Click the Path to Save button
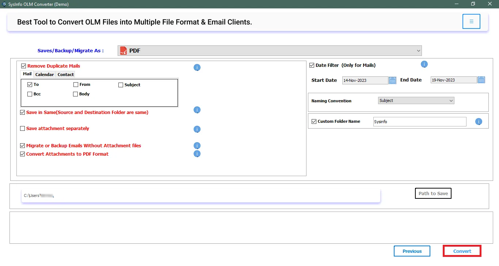 [433, 193]
